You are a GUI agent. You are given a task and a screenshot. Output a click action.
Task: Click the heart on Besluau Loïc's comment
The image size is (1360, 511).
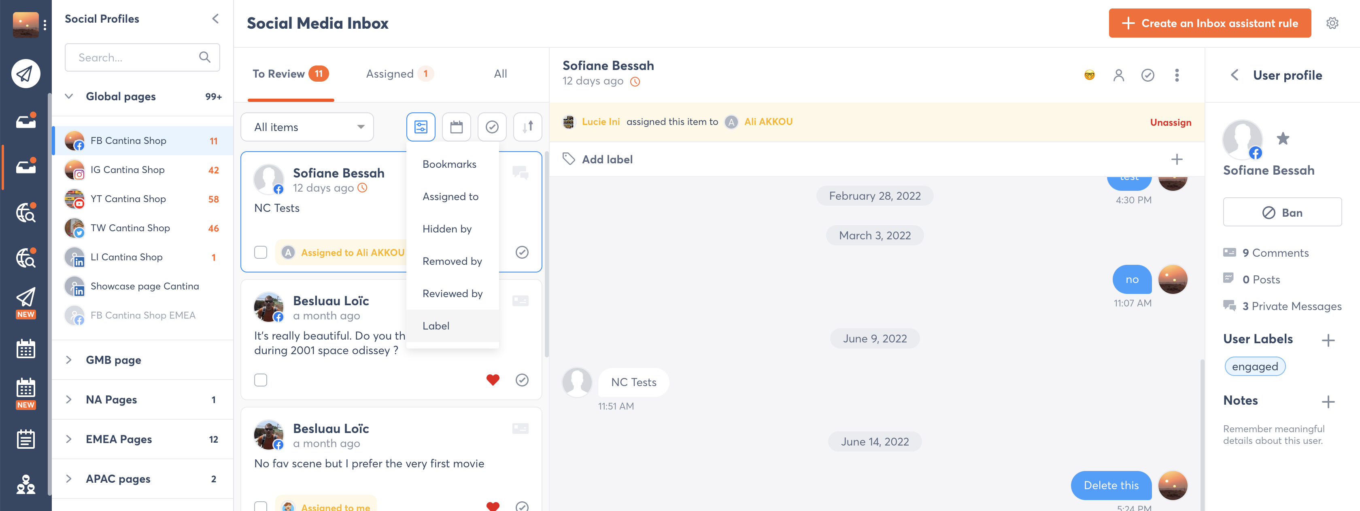coord(493,380)
